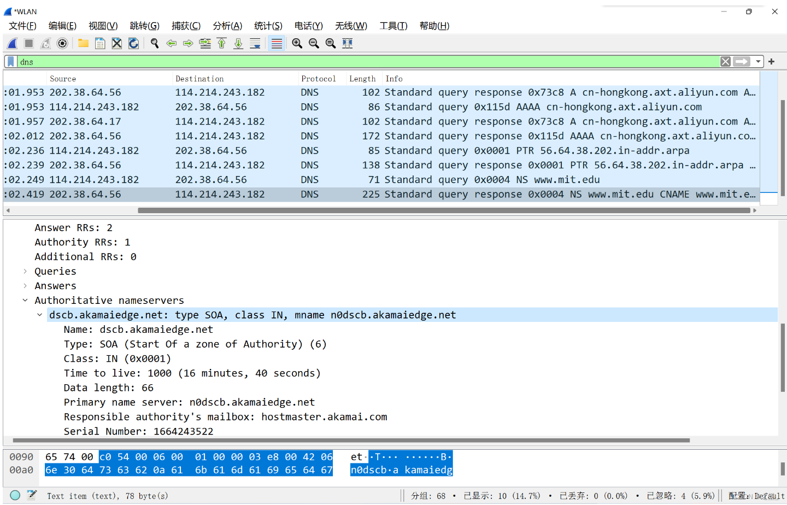787x505 pixels.
Task: Collapse the dscb.akamaiedge.net SOA record
Action: click(40, 315)
